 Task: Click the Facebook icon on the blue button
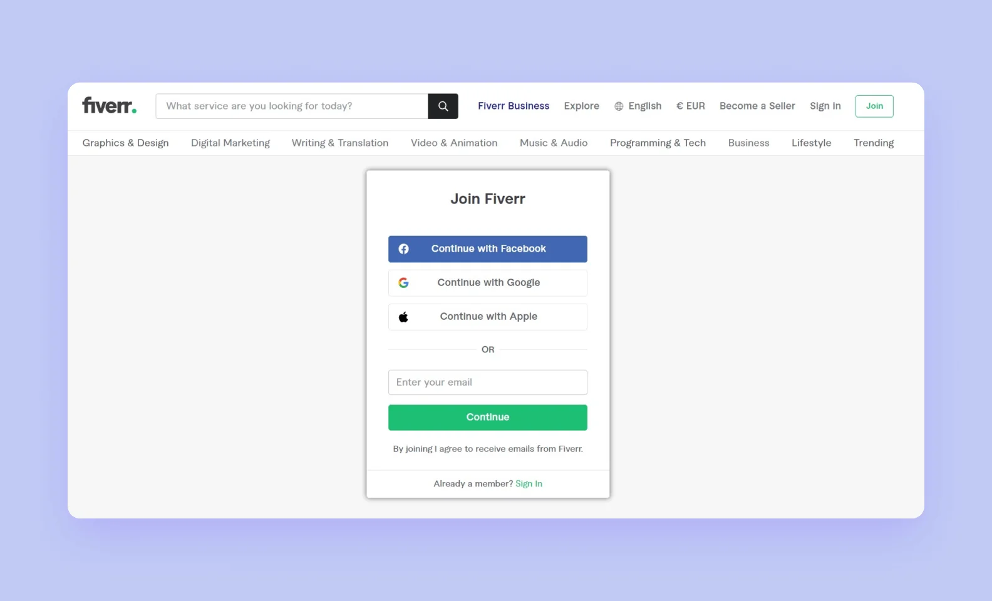click(404, 249)
